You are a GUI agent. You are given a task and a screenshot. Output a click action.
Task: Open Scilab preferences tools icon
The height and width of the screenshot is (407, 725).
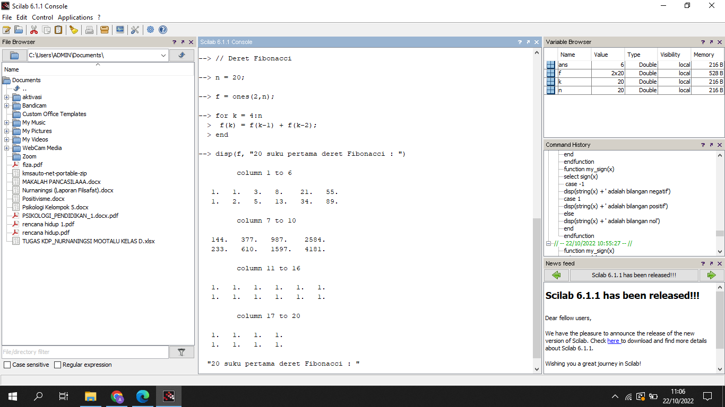tap(135, 30)
